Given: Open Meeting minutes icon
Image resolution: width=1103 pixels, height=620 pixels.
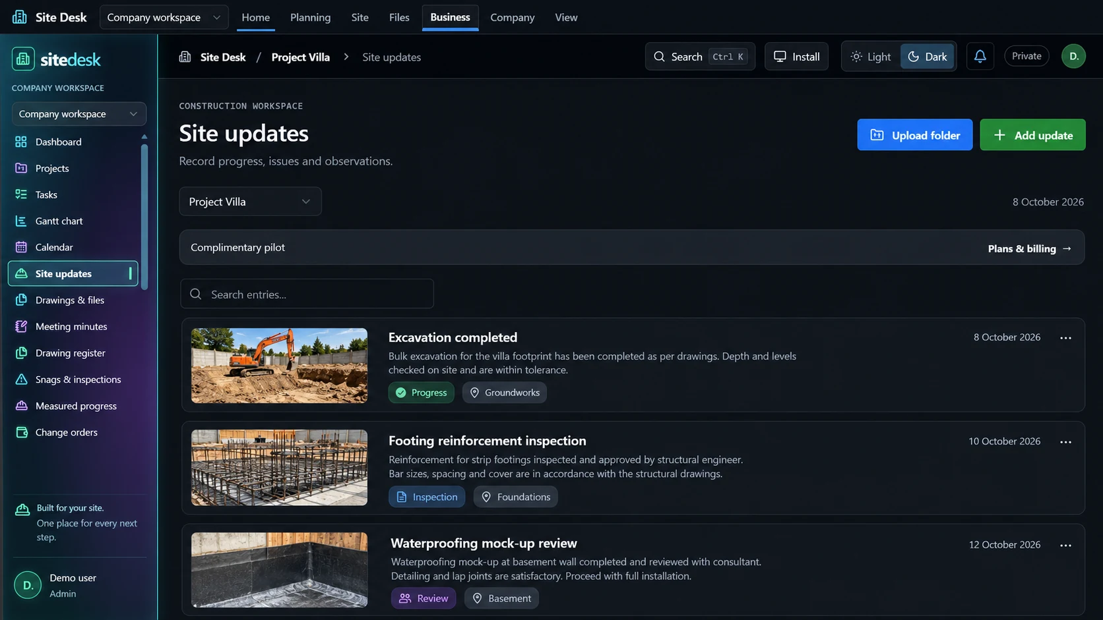Looking at the screenshot, I should [x=21, y=326].
